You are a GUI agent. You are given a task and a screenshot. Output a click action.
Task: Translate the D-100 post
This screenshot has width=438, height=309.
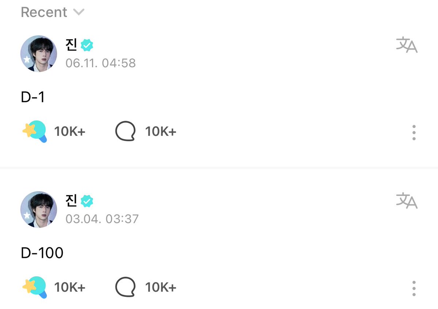click(x=407, y=201)
